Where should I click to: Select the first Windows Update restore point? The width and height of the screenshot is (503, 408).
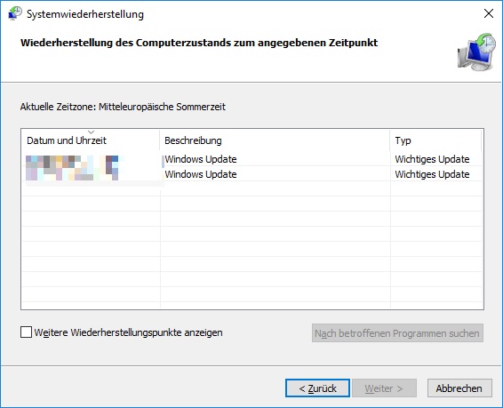click(251, 159)
